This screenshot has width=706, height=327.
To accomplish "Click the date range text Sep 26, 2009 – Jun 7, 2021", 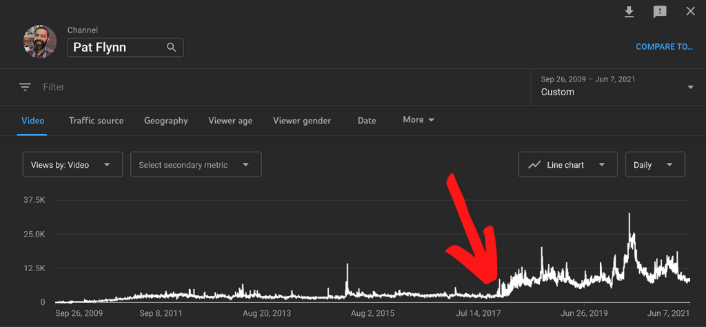I will pos(588,79).
